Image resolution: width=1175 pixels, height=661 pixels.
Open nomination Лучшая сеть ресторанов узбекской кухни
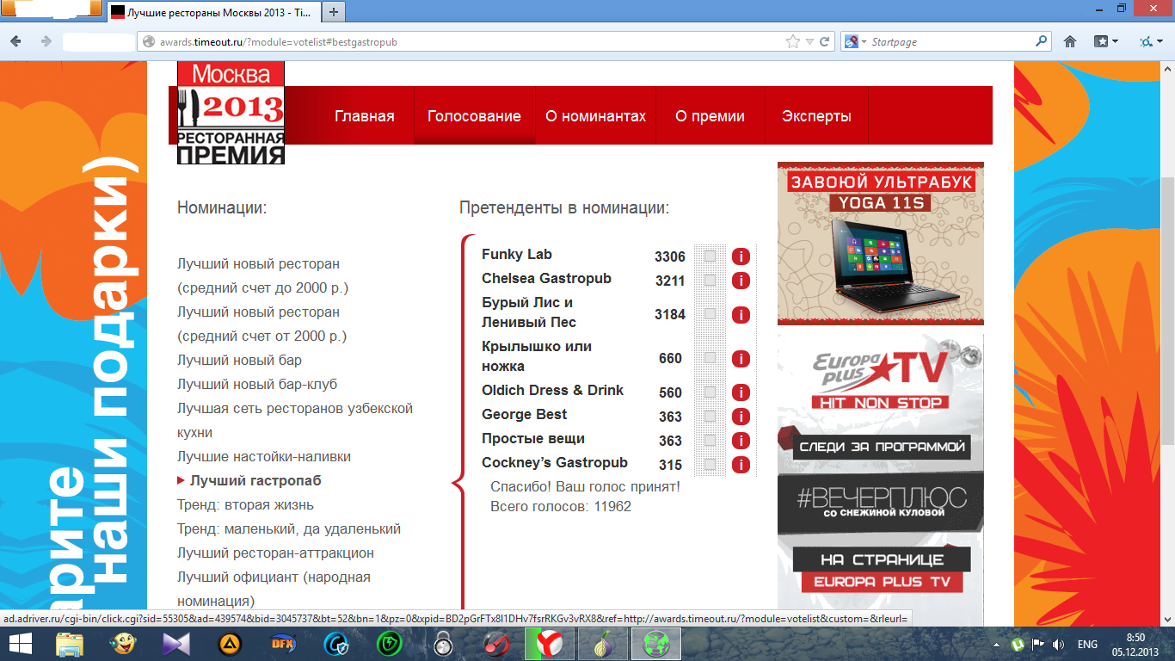click(295, 420)
